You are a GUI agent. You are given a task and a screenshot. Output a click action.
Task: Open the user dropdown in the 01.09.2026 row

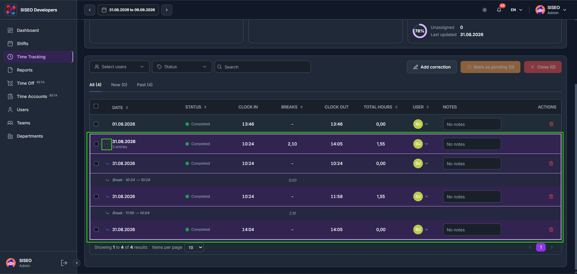coord(427,124)
